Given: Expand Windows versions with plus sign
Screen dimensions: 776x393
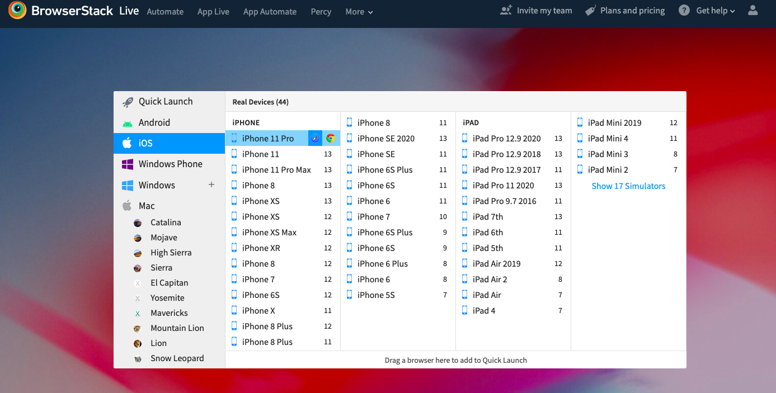Looking at the screenshot, I should (x=211, y=184).
